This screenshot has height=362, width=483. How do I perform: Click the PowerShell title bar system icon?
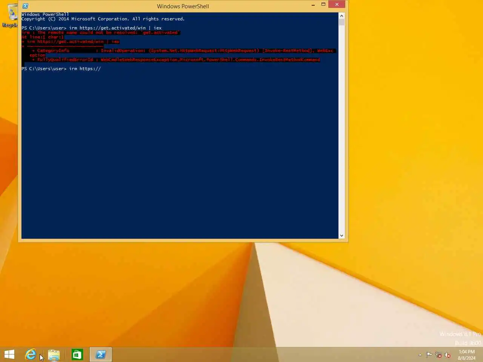(x=25, y=6)
